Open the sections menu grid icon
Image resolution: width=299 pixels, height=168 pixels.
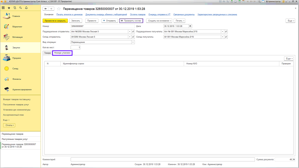[3, 8]
